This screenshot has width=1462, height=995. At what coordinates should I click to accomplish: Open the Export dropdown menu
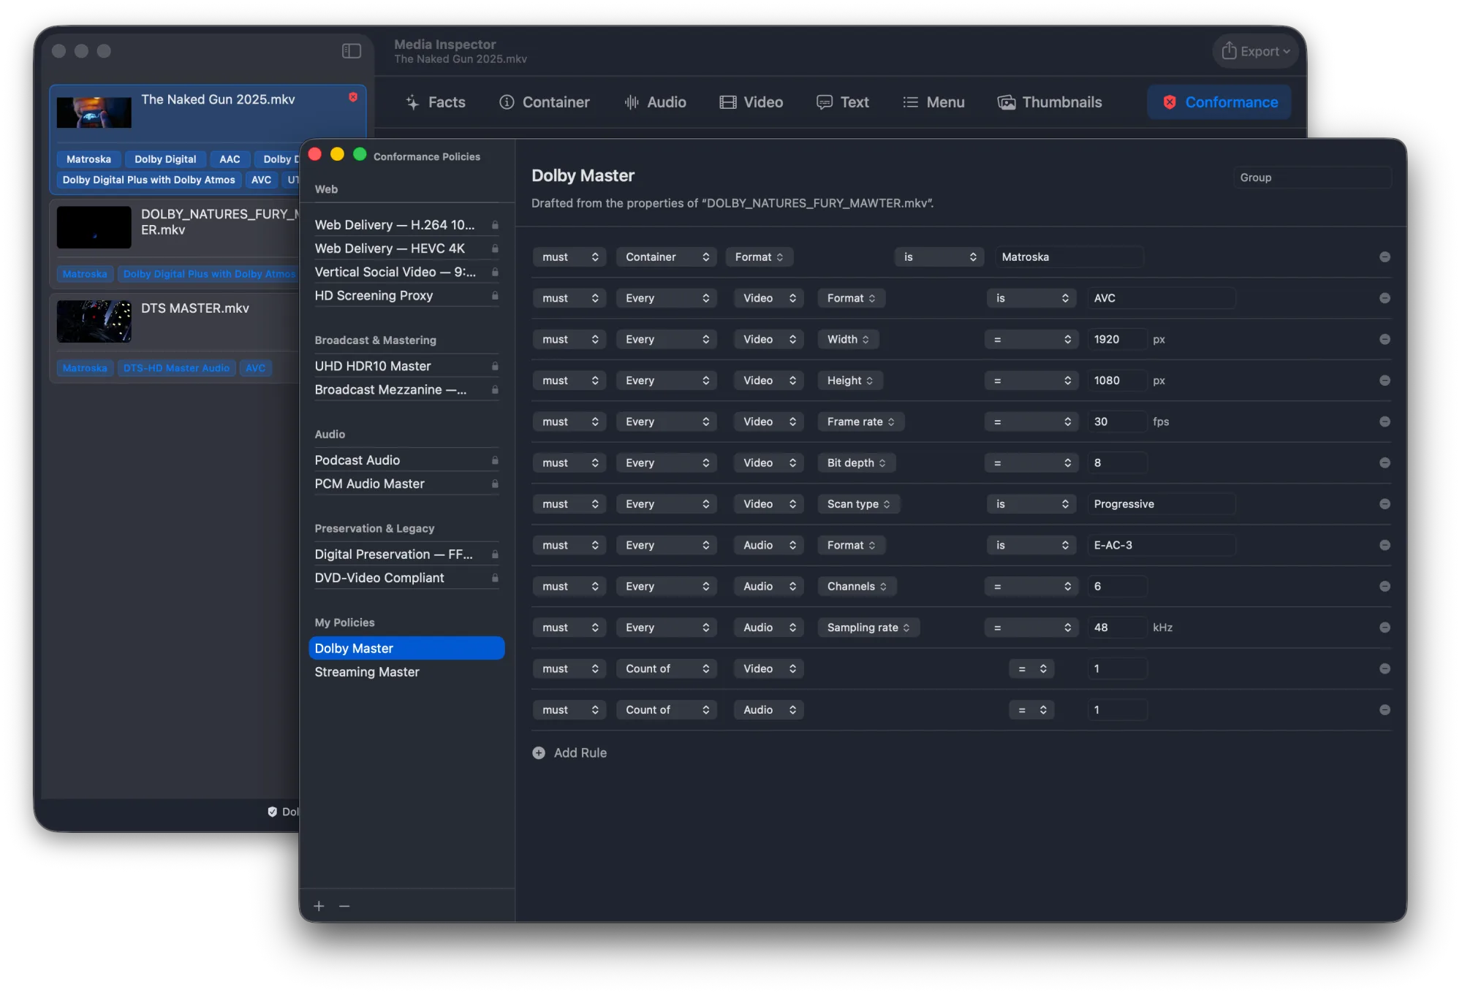click(x=1256, y=51)
